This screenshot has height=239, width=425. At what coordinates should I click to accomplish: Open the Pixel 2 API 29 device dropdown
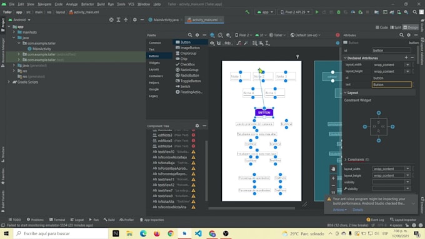294,12
